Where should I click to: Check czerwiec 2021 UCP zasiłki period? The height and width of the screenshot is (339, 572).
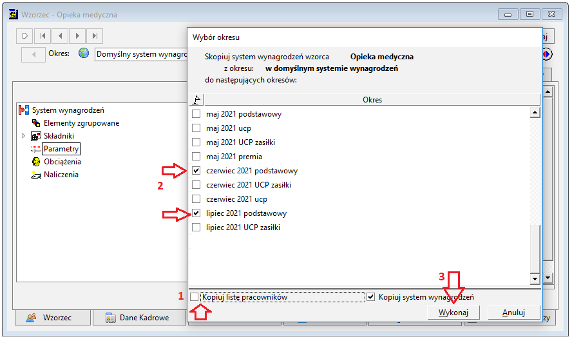196,184
